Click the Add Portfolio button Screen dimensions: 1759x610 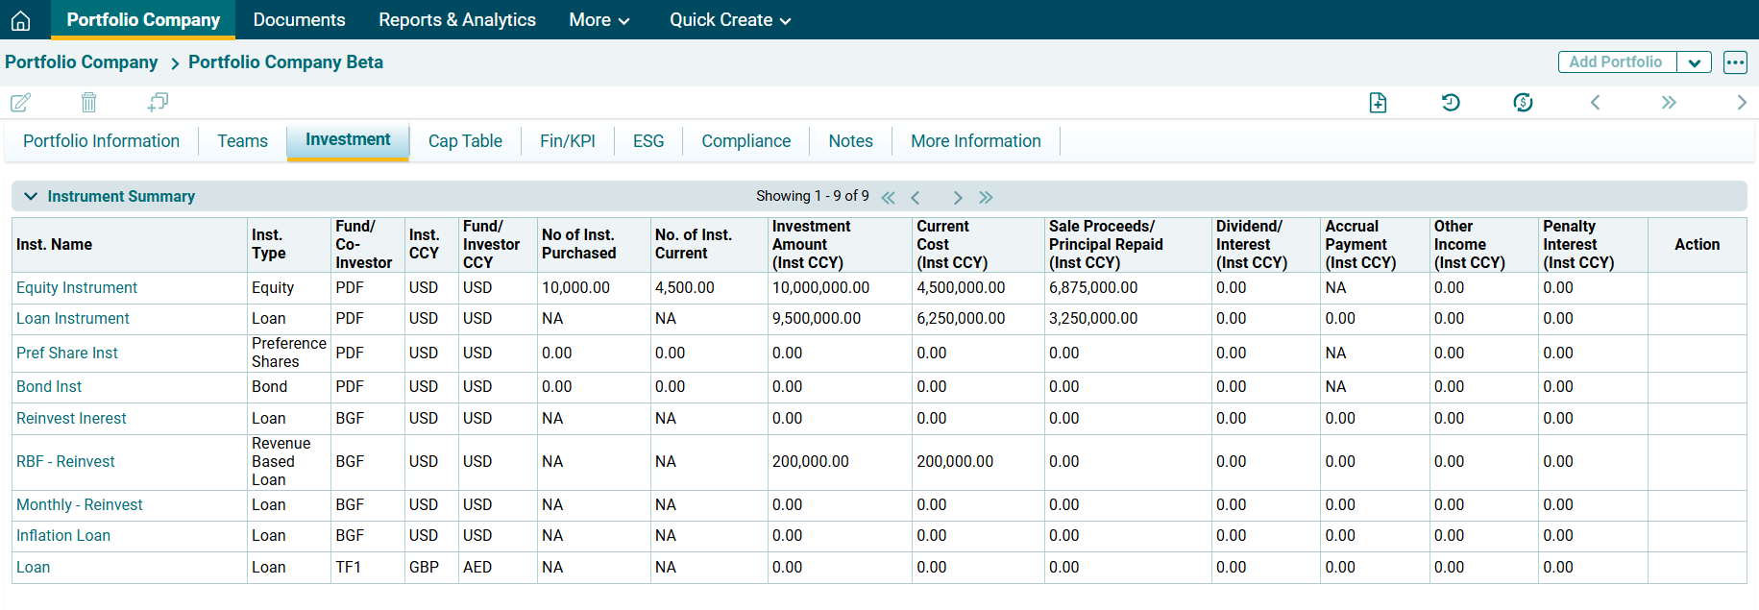tap(1616, 62)
